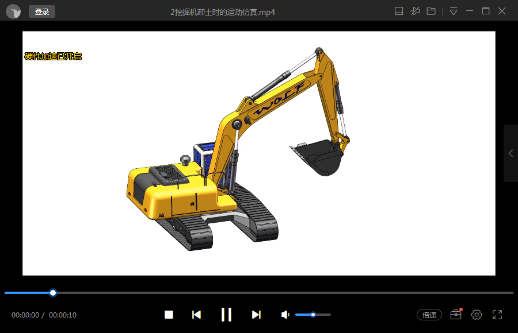
Task: Toggle the pin-on-top window icon
Action: 415,11
